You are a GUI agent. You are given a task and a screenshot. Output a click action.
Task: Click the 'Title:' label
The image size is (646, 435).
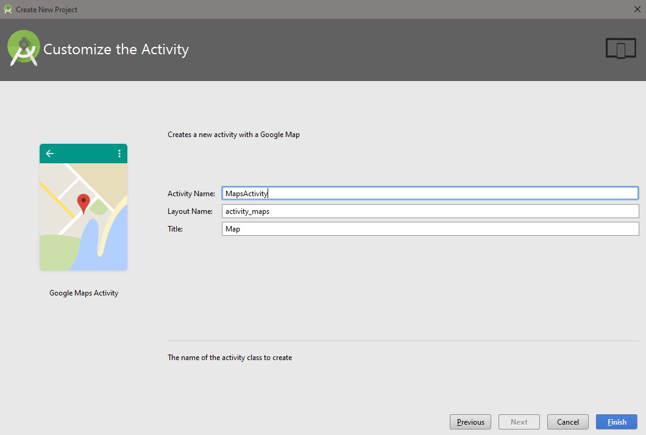tap(175, 229)
